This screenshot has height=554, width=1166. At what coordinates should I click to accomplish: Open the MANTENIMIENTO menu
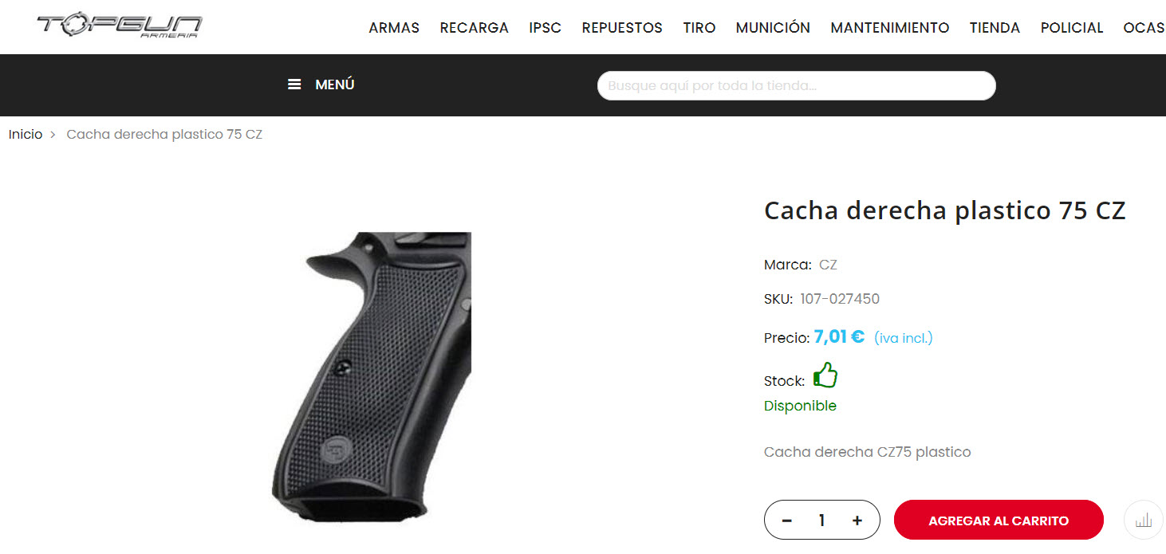tap(890, 28)
